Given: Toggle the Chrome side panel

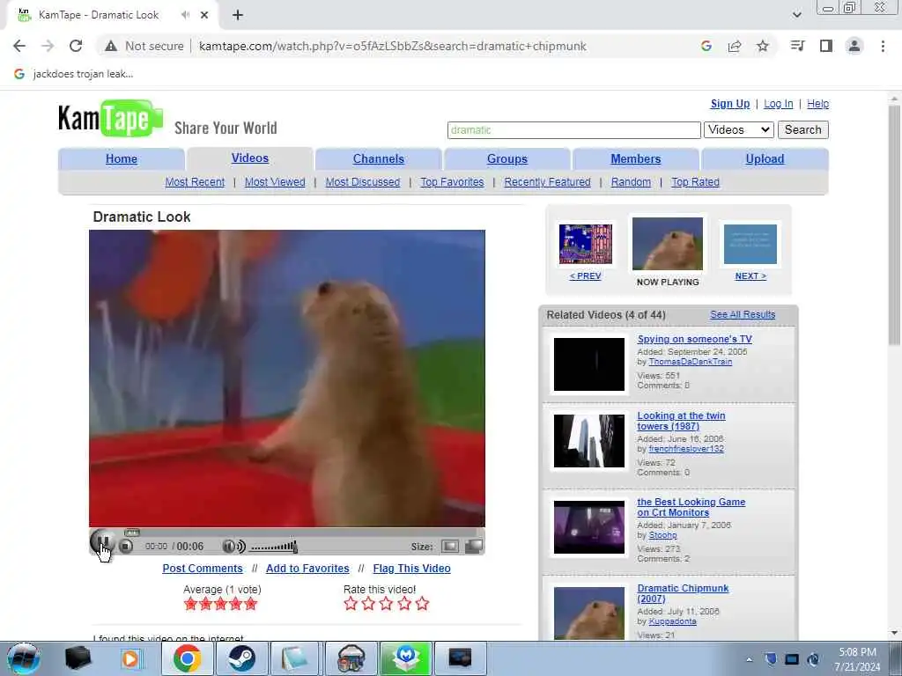Looking at the screenshot, I should [826, 46].
